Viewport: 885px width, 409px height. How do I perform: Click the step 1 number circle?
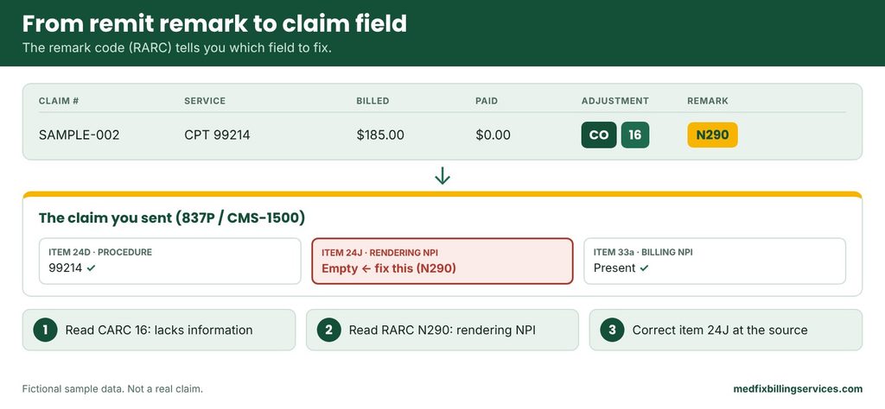tap(45, 330)
